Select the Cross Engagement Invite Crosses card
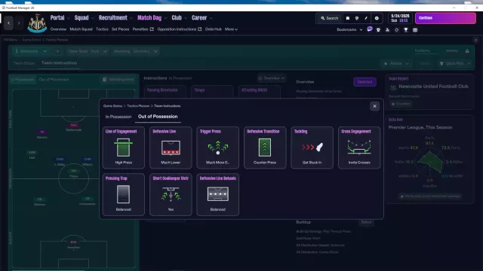The height and width of the screenshot is (271, 483). point(359,148)
